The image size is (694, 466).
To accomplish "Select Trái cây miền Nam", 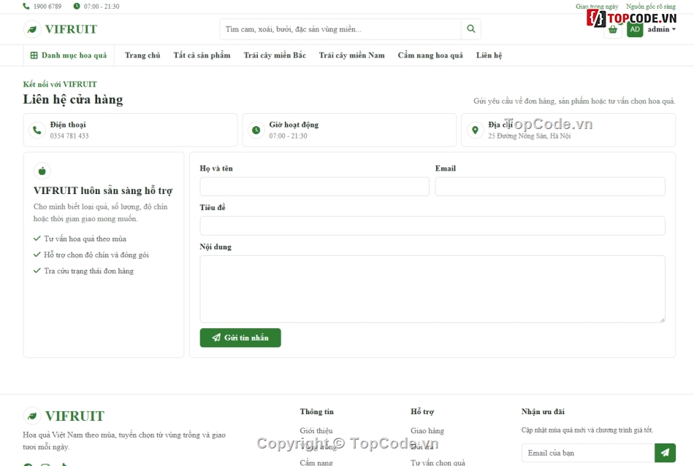I will click(352, 55).
